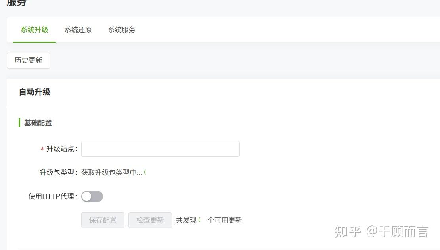Enable the 使用HTTP代理 switch
Image resolution: width=440 pixels, height=250 pixels.
click(92, 196)
